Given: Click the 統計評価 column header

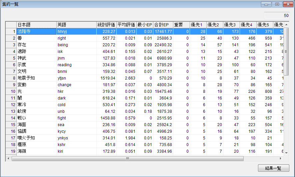Looking at the screenshot, I should pos(106,25).
